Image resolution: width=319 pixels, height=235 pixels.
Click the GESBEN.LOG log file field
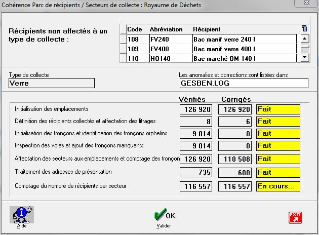point(243,83)
